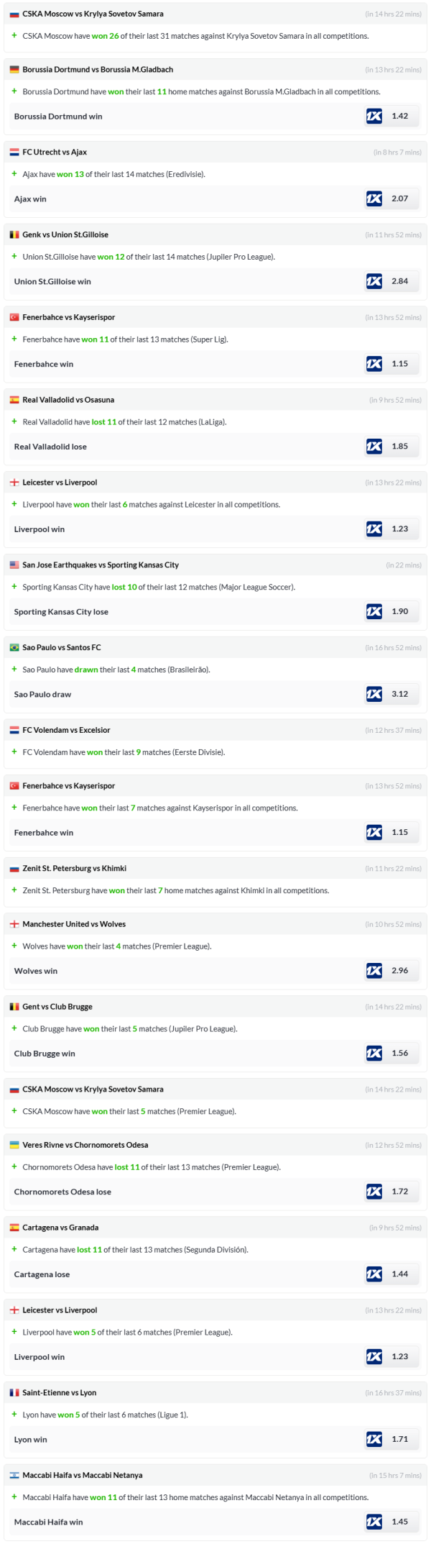Click the 1X icon beside Borussia Dortmund win
This screenshot has height=1544, width=431.
pyautogui.click(x=374, y=116)
